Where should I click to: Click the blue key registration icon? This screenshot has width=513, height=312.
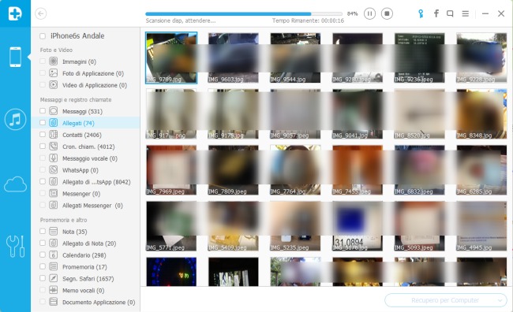pyautogui.click(x=421, y=13)
